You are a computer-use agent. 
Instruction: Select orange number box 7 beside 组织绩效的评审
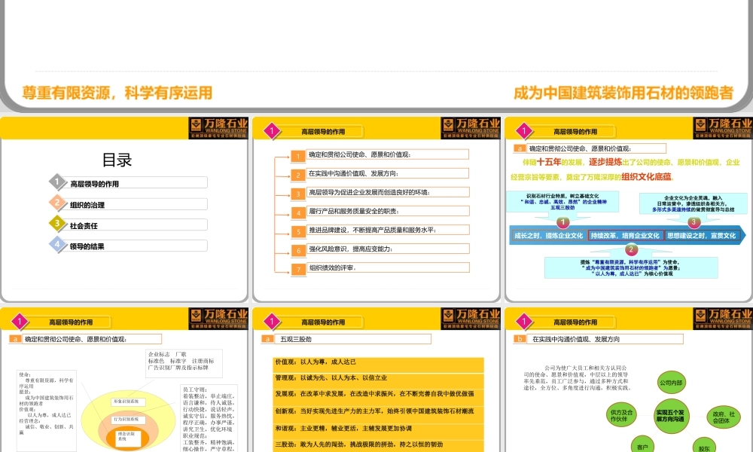coord(298,270)
